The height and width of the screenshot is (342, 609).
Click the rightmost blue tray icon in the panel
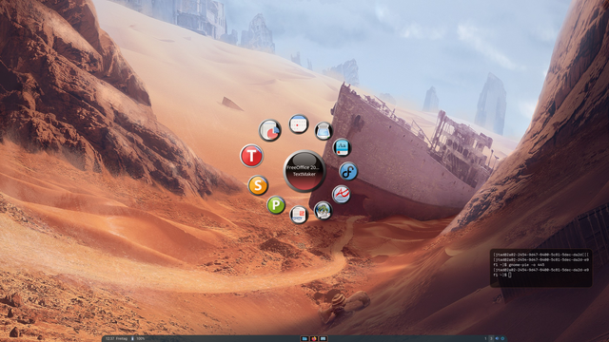click(x=502, y=338)
